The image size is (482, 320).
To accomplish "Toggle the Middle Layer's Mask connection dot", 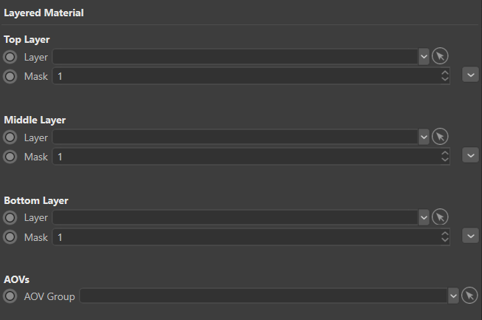I will 10,157.
